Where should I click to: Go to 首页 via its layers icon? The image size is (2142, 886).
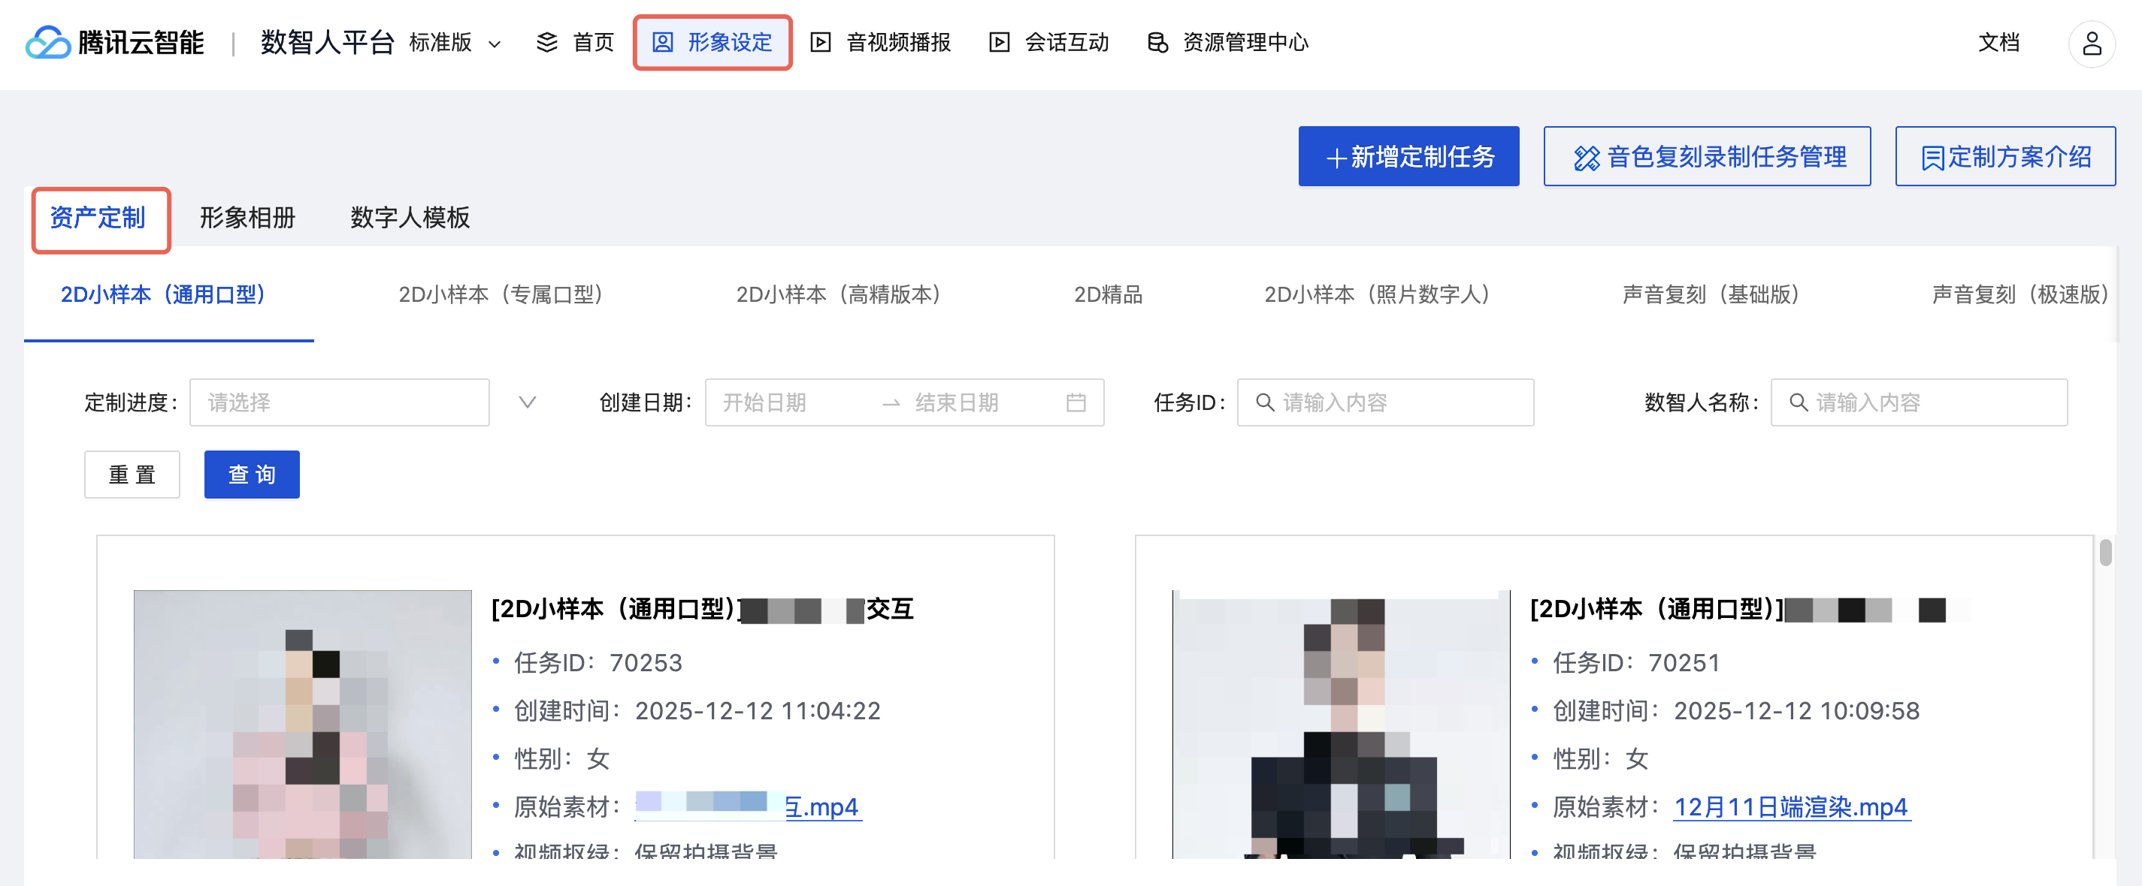tap(546, 42)
